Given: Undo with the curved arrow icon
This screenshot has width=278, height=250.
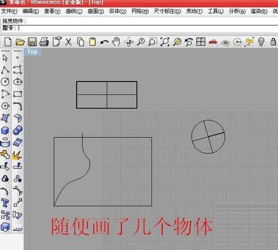Looking at the screenshot, I should pos(104,42).
